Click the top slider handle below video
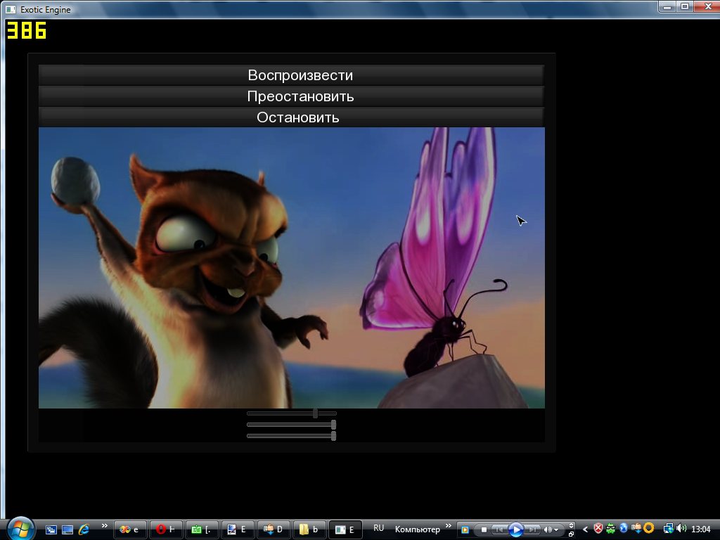The height and width of the screenshot is (540, 720). click(x=316, y=413)
